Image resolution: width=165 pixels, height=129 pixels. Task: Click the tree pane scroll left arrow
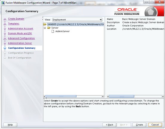44,96
